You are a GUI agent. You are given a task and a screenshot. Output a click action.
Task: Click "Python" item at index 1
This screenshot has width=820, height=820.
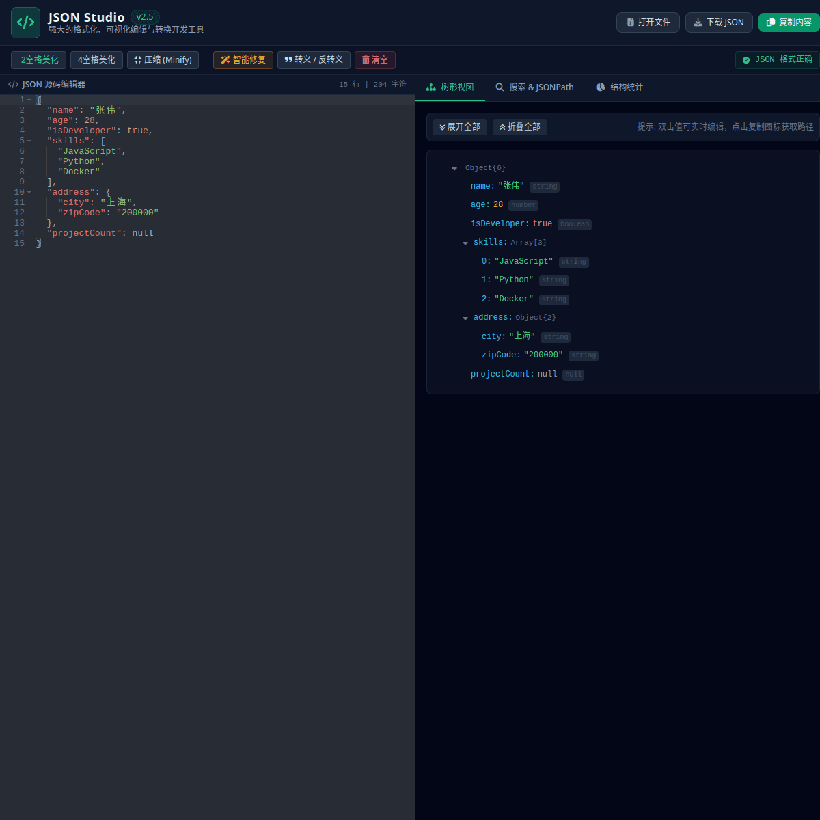pyautogui.click(x=514, y=279)
